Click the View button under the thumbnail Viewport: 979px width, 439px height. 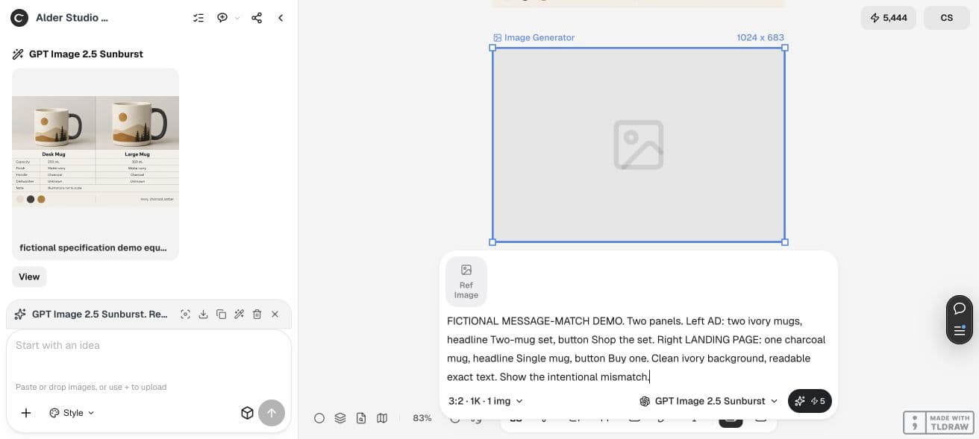[29, 277]
